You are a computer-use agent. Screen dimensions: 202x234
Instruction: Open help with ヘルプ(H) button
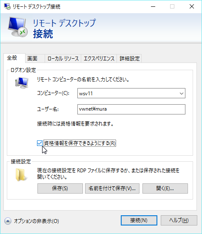pos(179,220)
